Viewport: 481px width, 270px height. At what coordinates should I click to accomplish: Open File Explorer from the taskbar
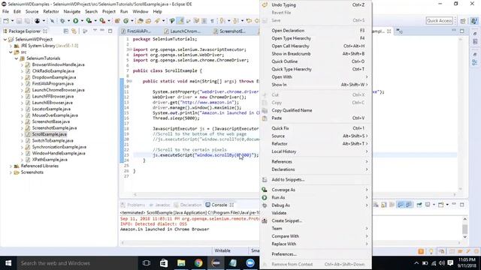[x=181, y=263]
